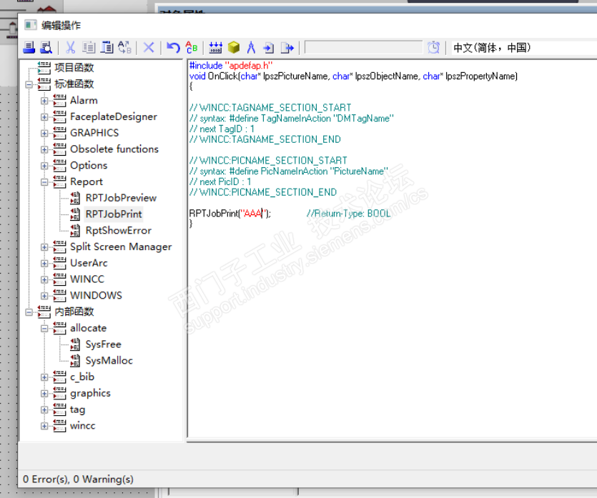The image size is (597, 498).
Task: Select RPTJobPreview function
Action: tap(121, 198)
